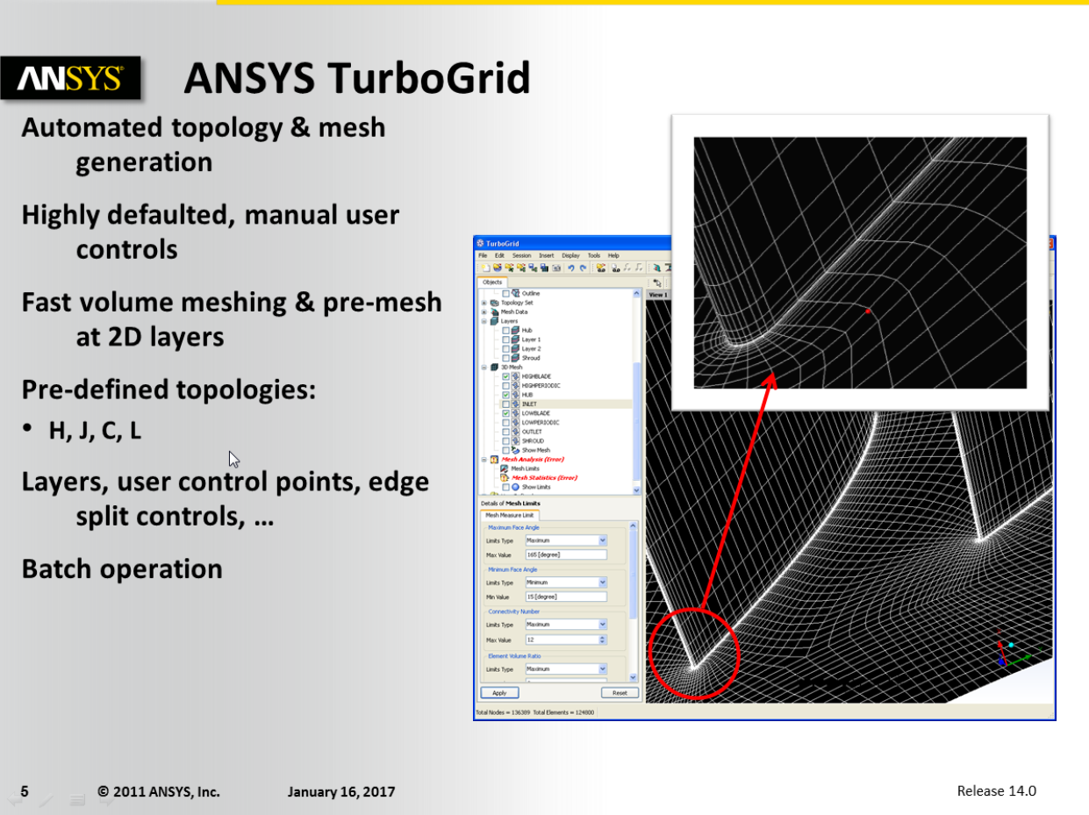Click the Connectivity Max Value stepper arrows
Screen dimensions: 1089x815
click(602, 640)
